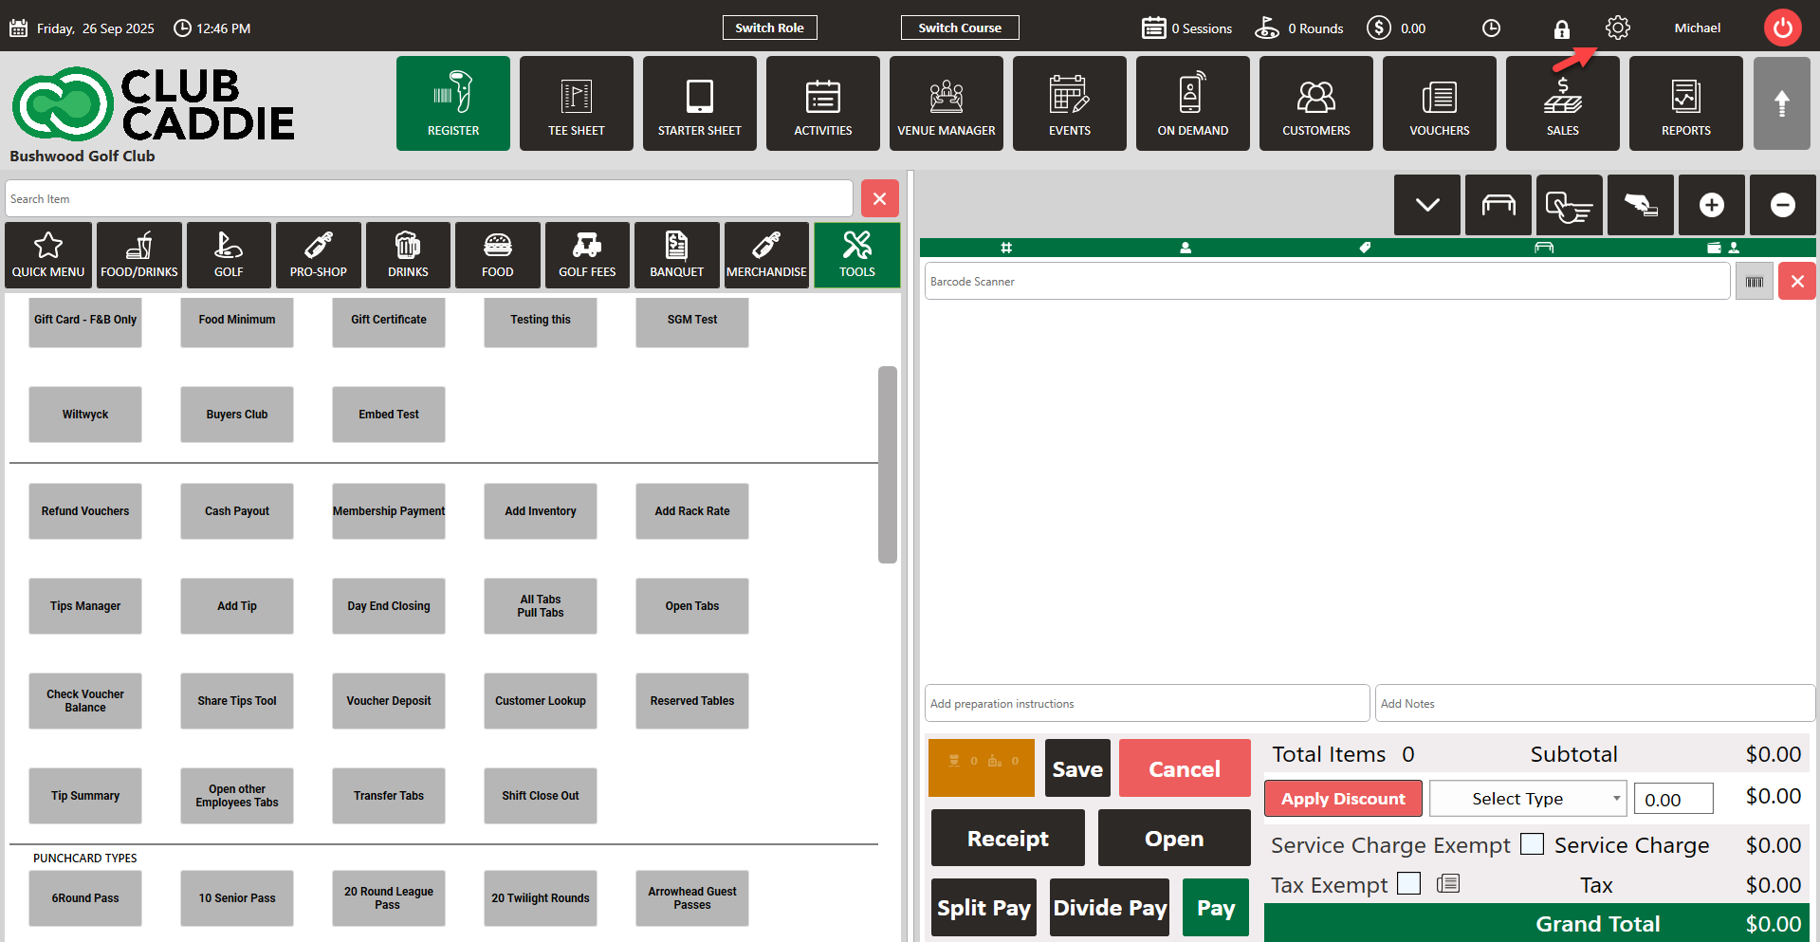Click the lock screen icon
The width and height of the screenshot is (1820, 942).
click(1561, 29)
